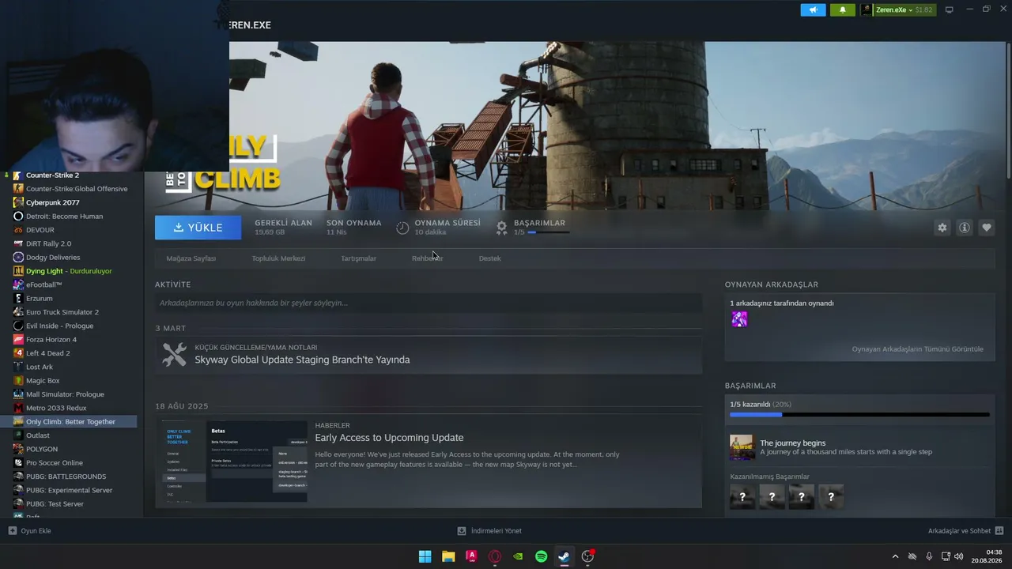Click the Euro Truck Simulator 2 icon
This screenshot has width=1012, height=569.
[18, 312]
